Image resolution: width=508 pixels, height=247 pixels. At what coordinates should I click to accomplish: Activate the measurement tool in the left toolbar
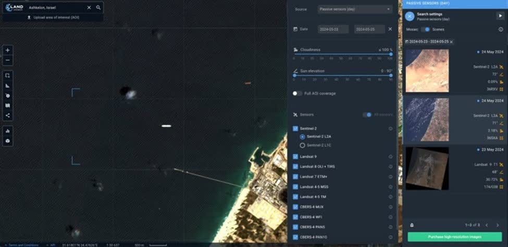point(8,86)
